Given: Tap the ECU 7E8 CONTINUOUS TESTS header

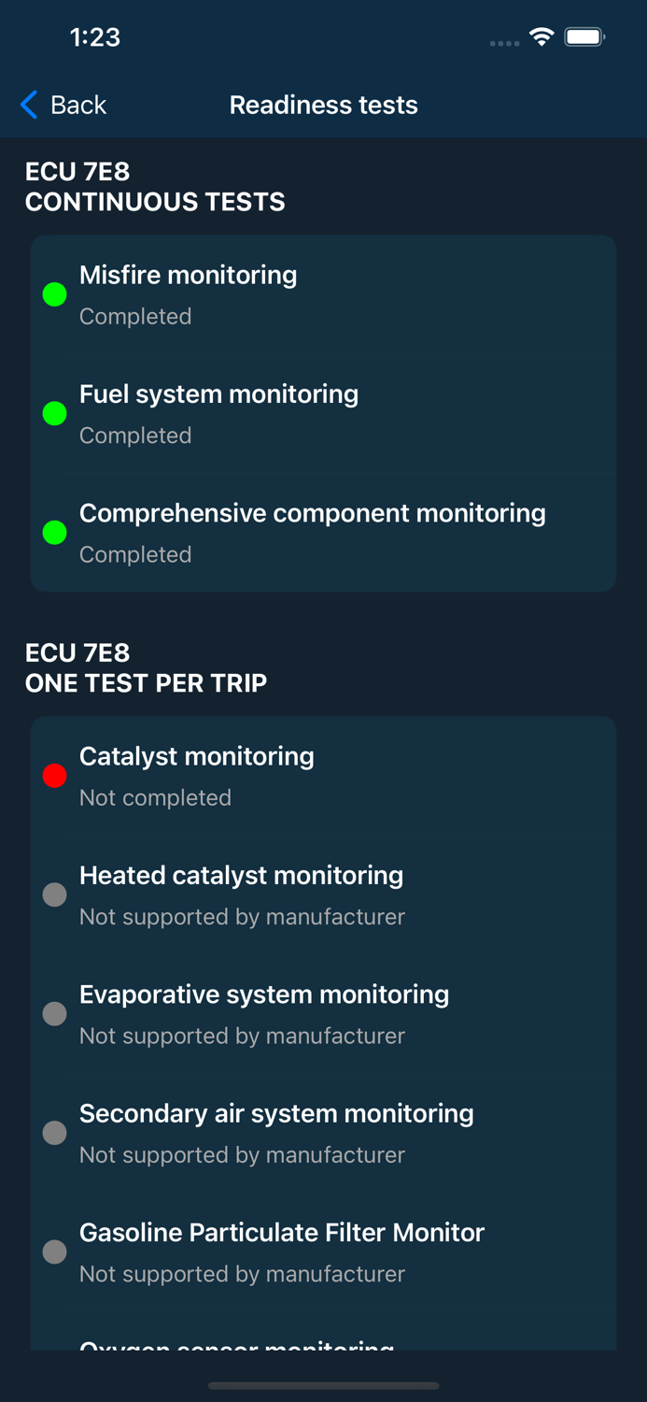Looking at the screenshot, I should coord(155,187).
